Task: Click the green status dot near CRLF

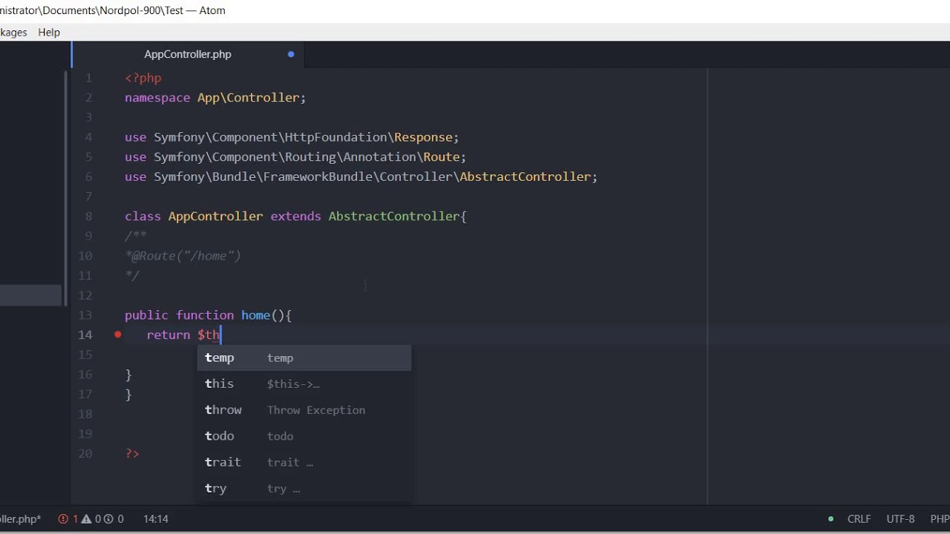Action: click(831, 519)
